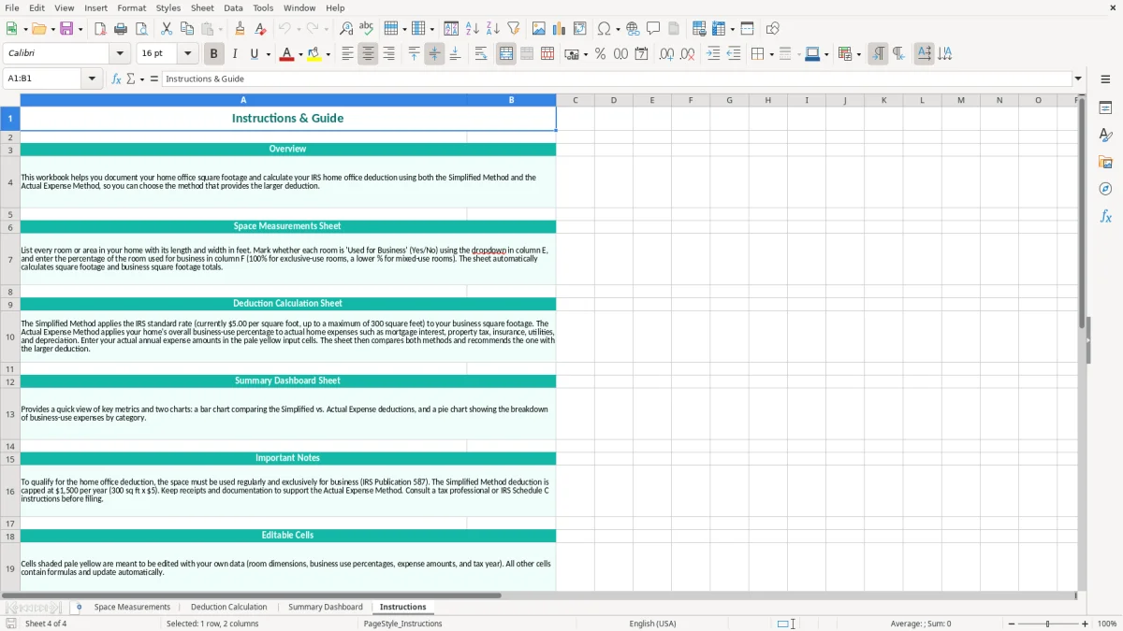1123x631 pixels.
Task: Click the zoom slider handle
Action: click(1048, 624)
